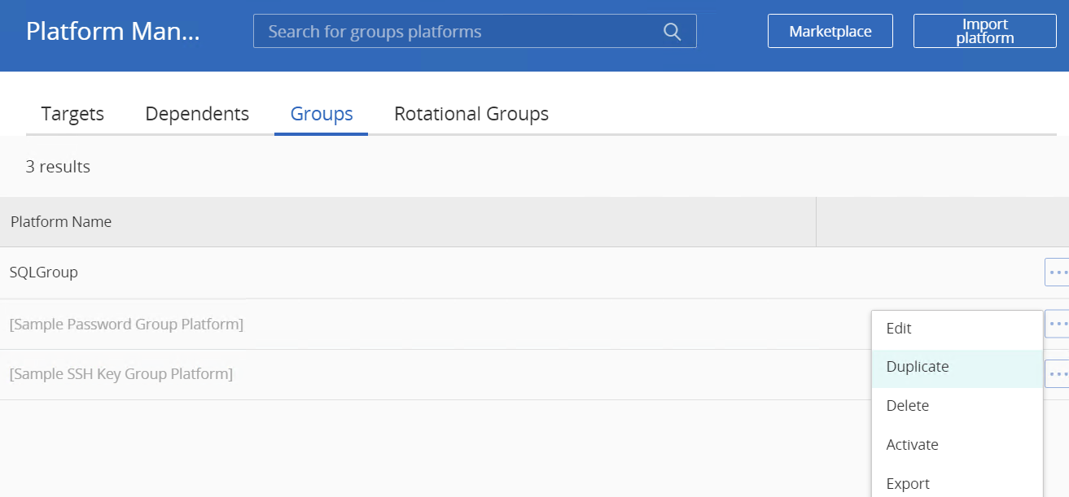Open the SQLGroup row's more-actions ellipsis
This screenshot has width=1069, height=497.
1057,272
